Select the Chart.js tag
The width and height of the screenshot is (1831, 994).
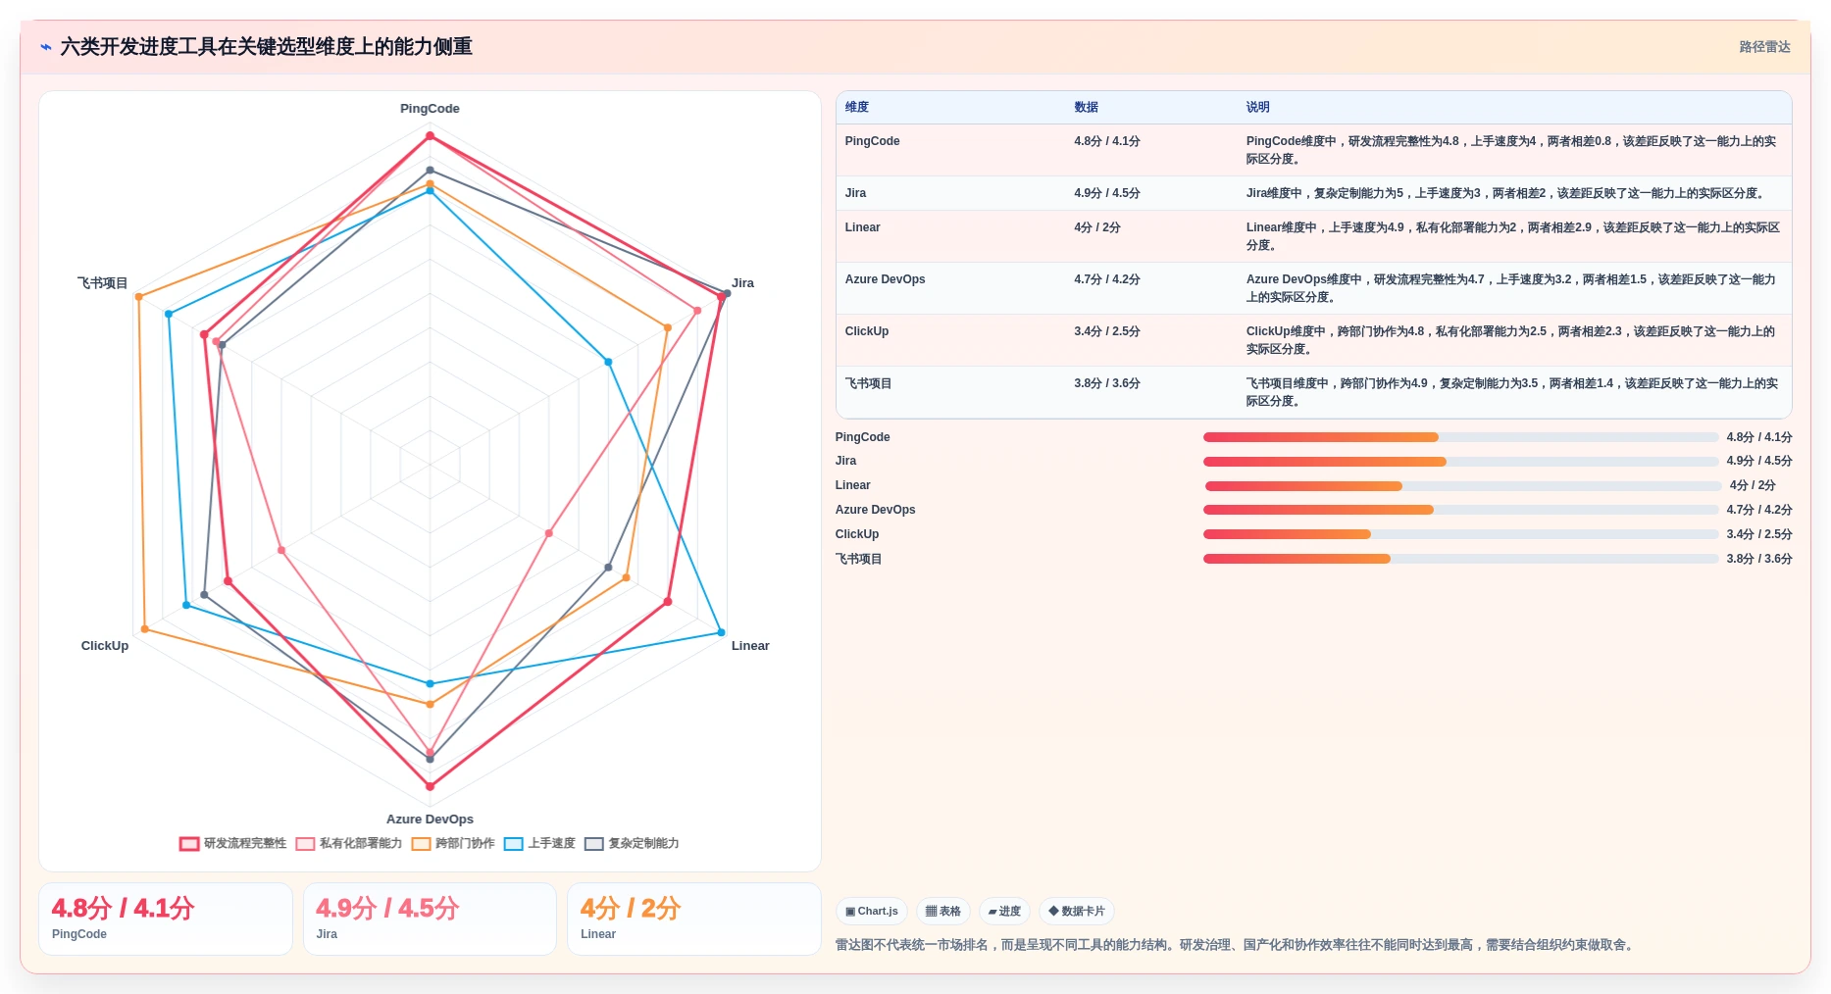point(872,912)
